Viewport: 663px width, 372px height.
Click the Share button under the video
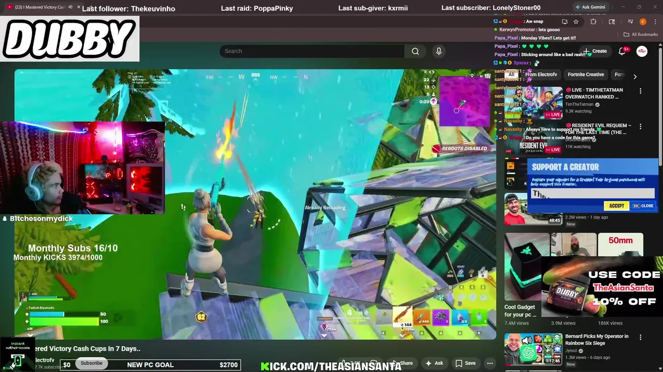click(x=403, y=363)
